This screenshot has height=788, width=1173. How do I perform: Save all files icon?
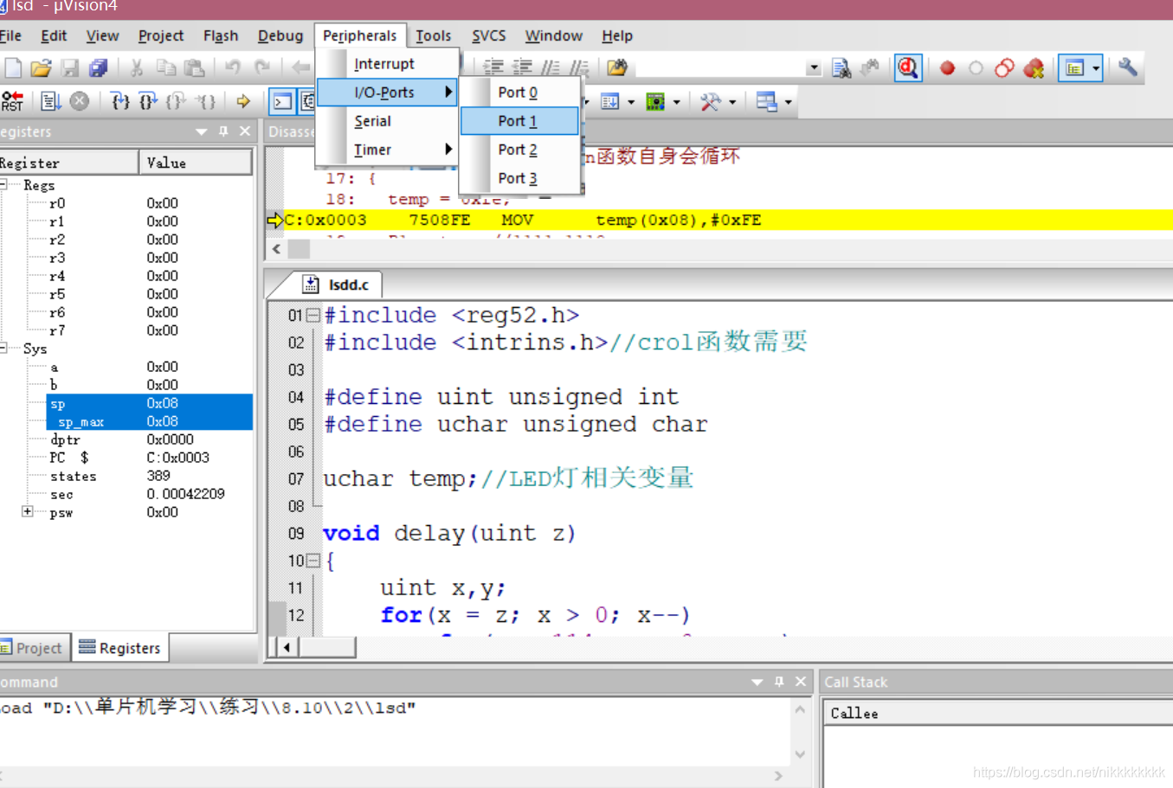pos(99,67)
